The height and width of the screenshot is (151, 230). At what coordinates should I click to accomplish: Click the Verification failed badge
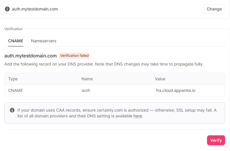point(74,56)
